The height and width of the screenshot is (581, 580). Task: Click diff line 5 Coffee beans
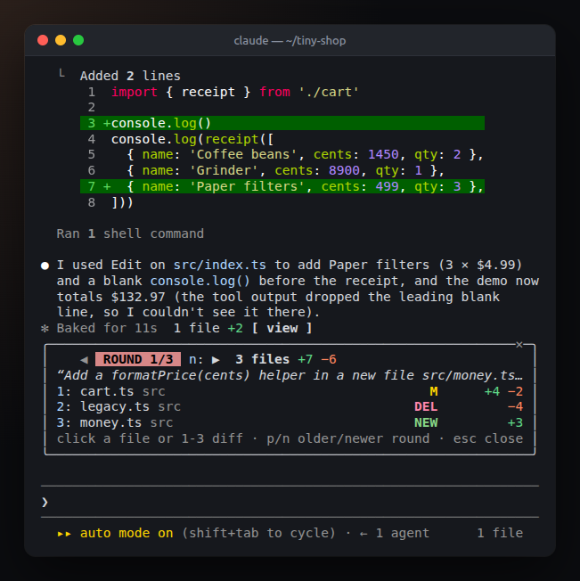pyautogui.click(x=285, y=154)
